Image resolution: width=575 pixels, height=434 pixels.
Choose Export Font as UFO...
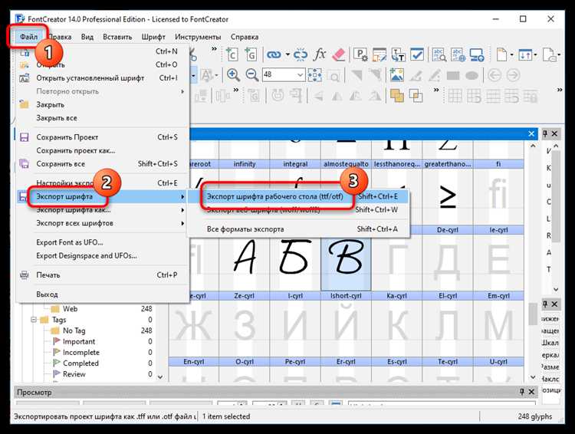(x=102, y=242)
